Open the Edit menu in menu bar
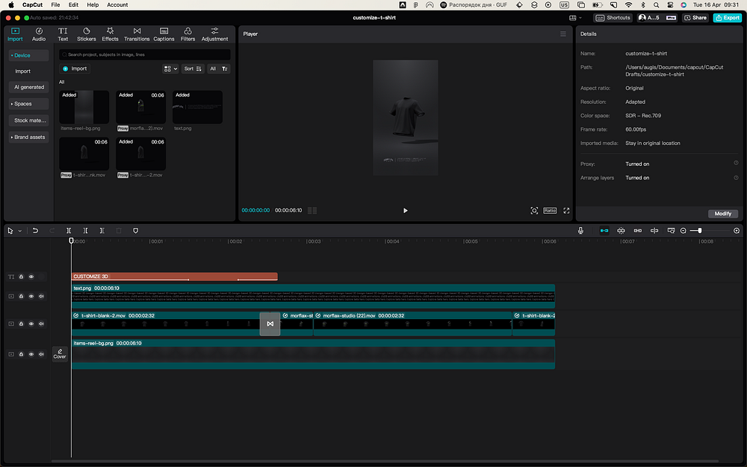This screenshot has height=467, width=747. click(x=73, y=4)
